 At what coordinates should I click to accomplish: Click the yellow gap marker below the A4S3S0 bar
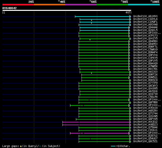click(92, 73)
